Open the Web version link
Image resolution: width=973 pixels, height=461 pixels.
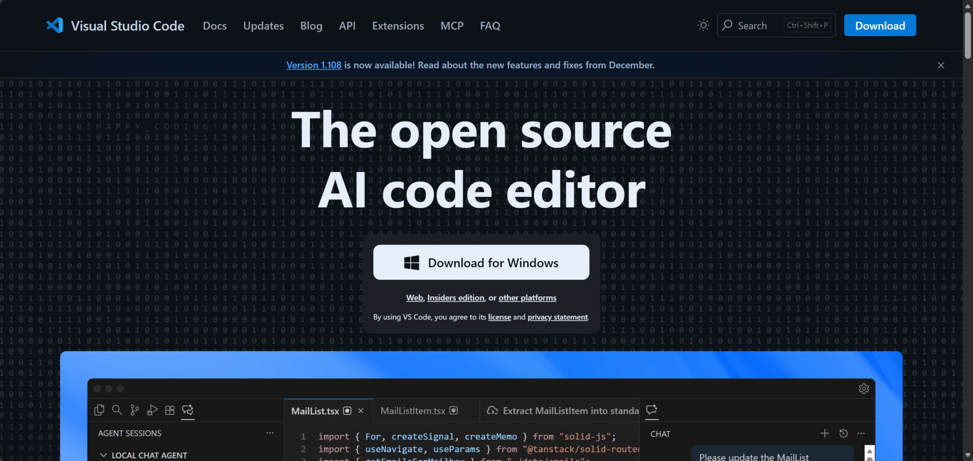tap(414, 298)
